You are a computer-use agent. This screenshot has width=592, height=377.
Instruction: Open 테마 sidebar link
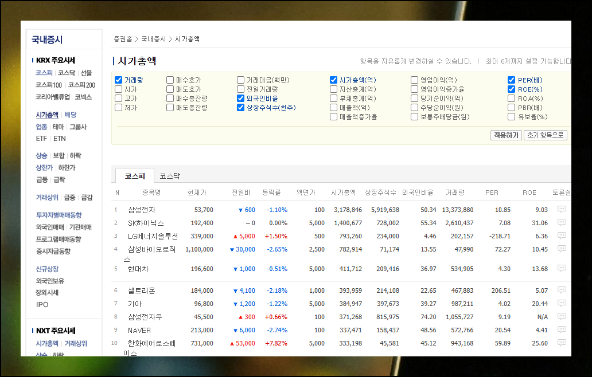[x=58, y=127]
